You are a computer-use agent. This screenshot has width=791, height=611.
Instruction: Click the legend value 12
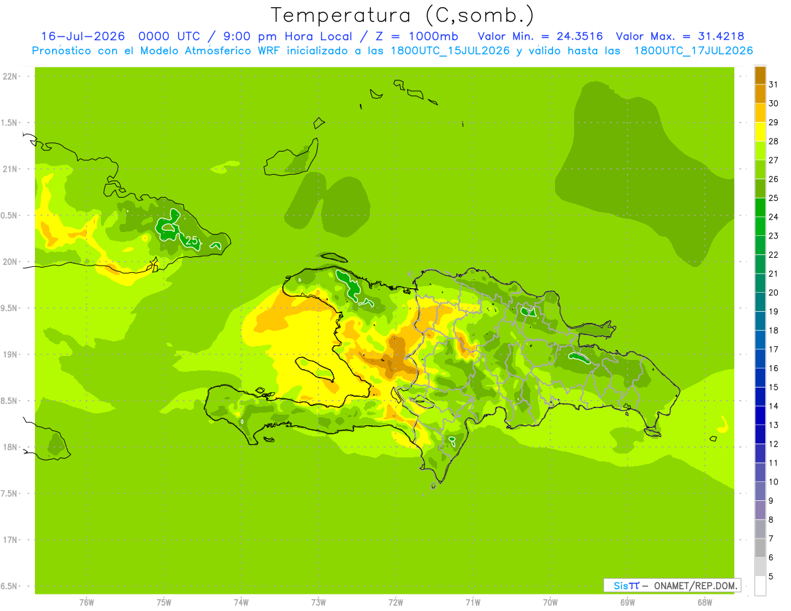pos(773,444)
